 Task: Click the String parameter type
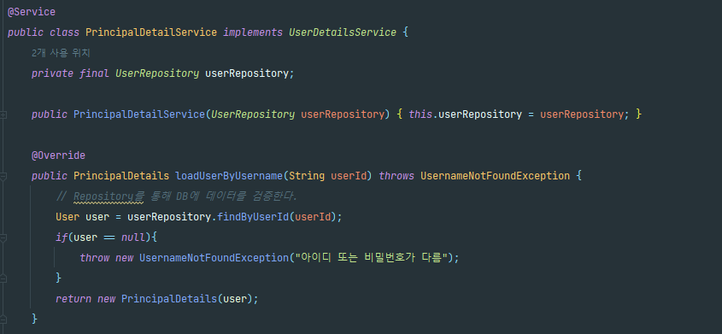pos(307,176)
